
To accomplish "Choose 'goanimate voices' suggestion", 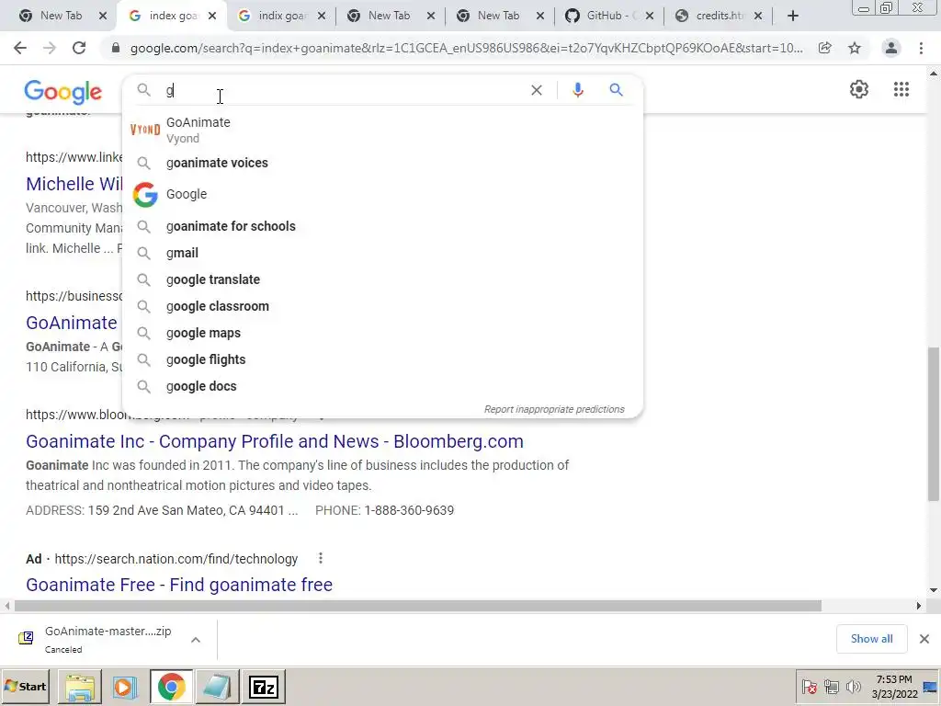I will click(x=383, y=163).
